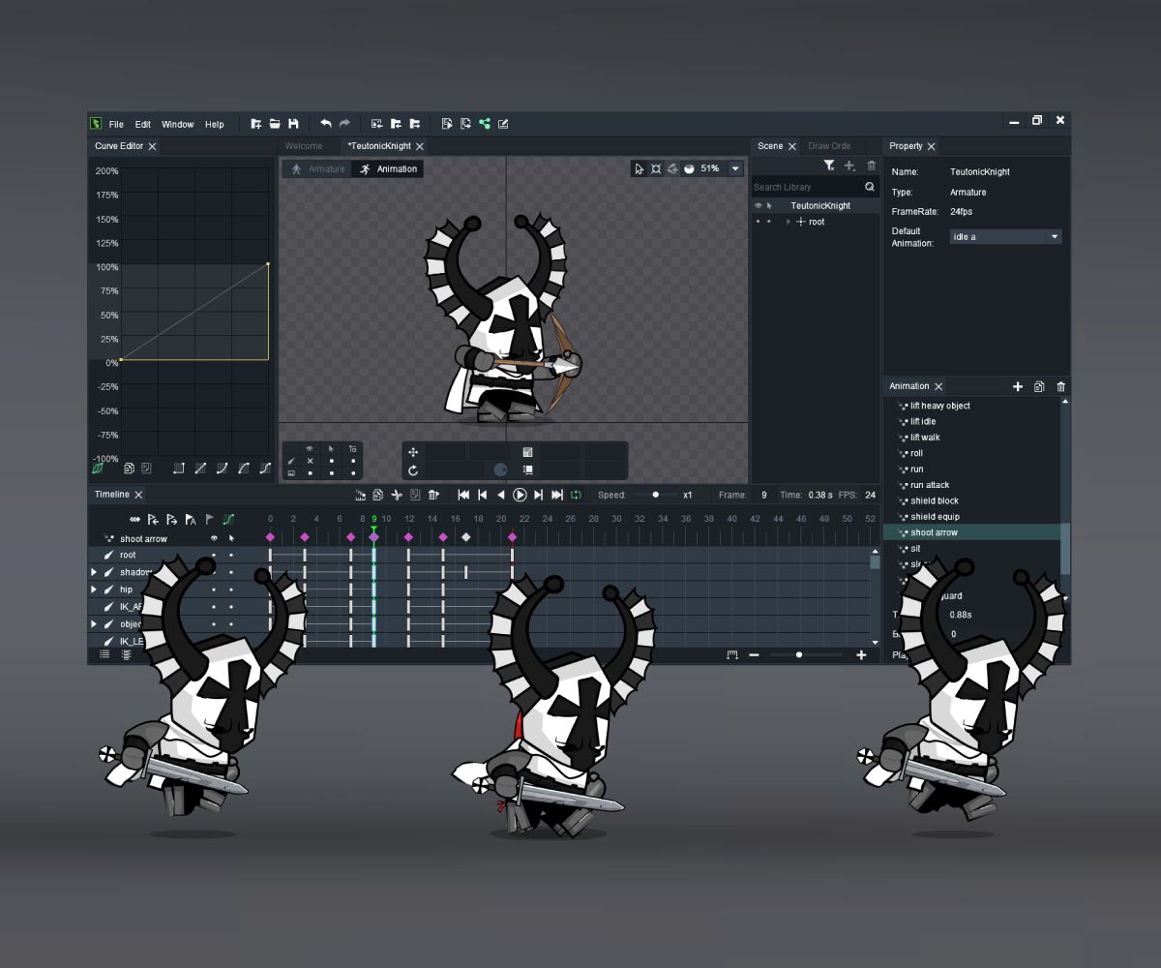The height and width of the screenshot is (968, 1161).
Task: Play the animation with Play button
Action: click(520, 495)
